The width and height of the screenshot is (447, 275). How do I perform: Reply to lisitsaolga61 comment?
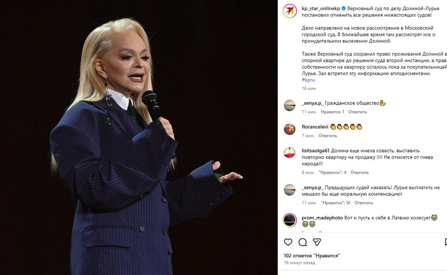point(360,172)
